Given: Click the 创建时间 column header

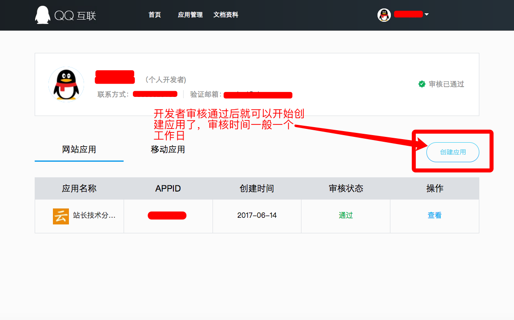Looking at the screenshot, I should (x=257, y=188).
